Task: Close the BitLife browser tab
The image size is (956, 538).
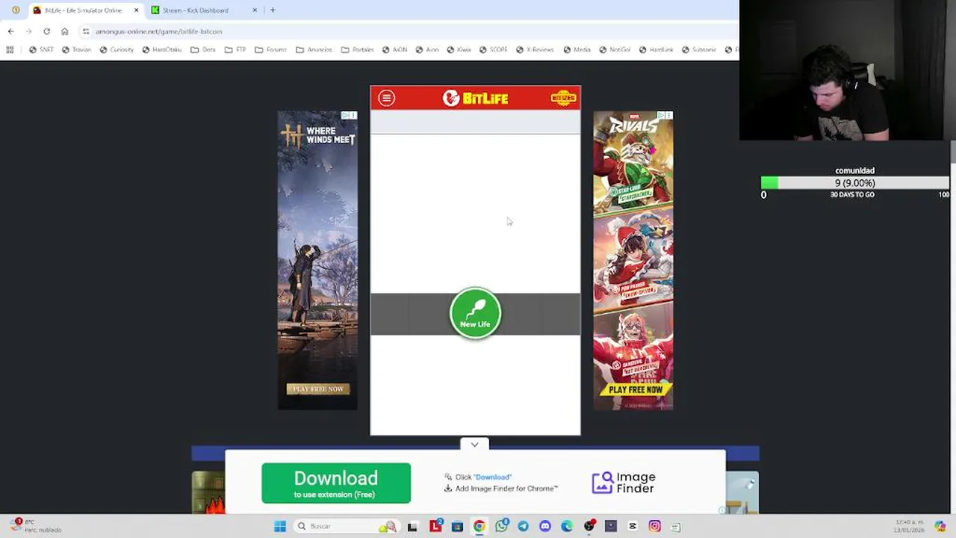Action: coord(136,10)
